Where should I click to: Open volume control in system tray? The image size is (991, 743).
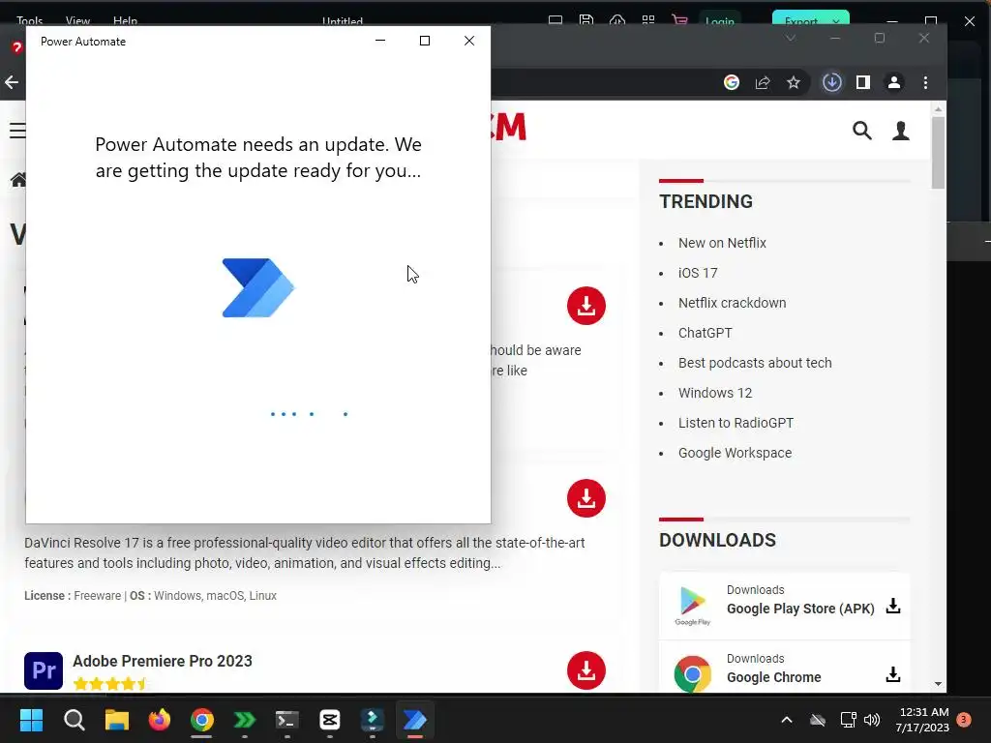[872, 720]
